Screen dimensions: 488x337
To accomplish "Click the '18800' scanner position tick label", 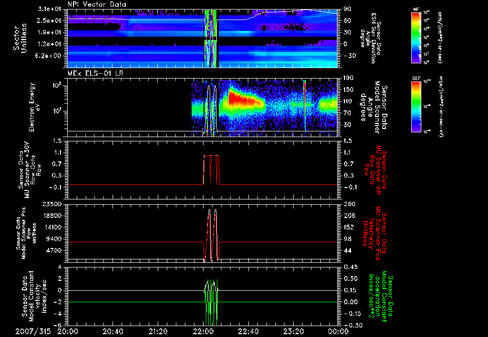I will pyautogui.click(x=52, y=216).
